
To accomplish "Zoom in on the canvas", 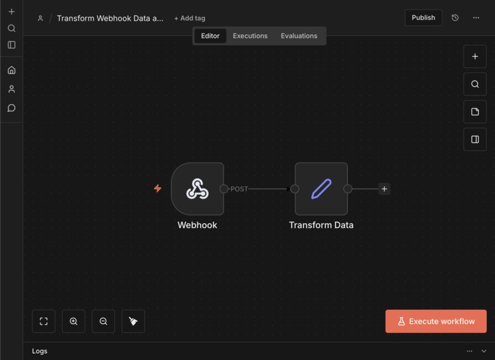I will (73, 322).
